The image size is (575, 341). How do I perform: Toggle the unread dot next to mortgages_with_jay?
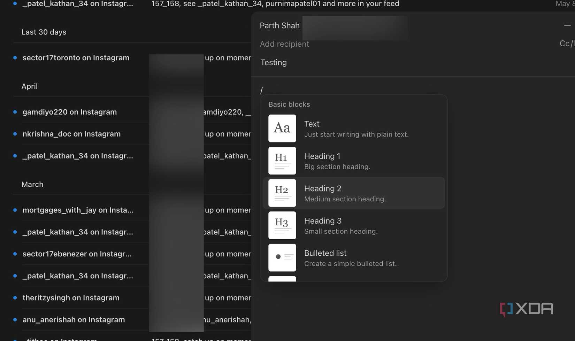tap(15, 210)
